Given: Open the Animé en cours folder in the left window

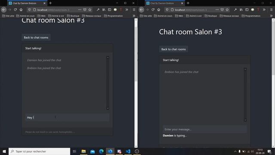Looking at the screenshot, I should (x=25, y=16).
